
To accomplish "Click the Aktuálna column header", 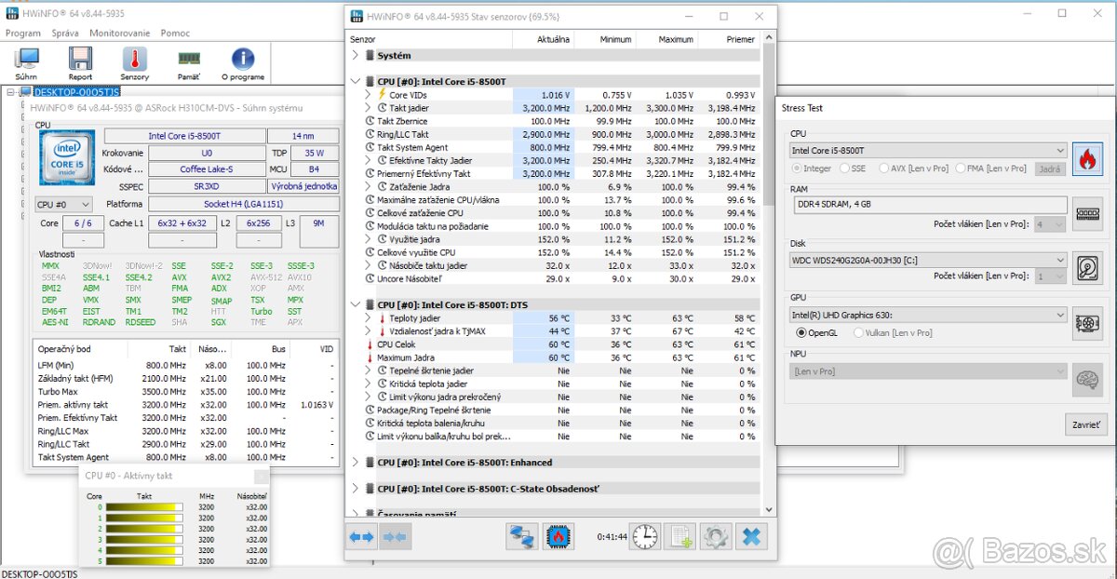I will [544, 39].
